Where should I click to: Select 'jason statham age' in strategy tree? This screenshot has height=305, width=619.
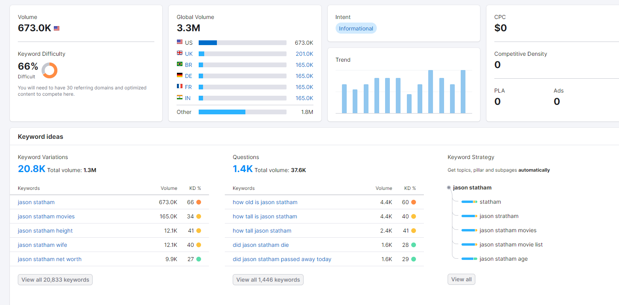503,259
